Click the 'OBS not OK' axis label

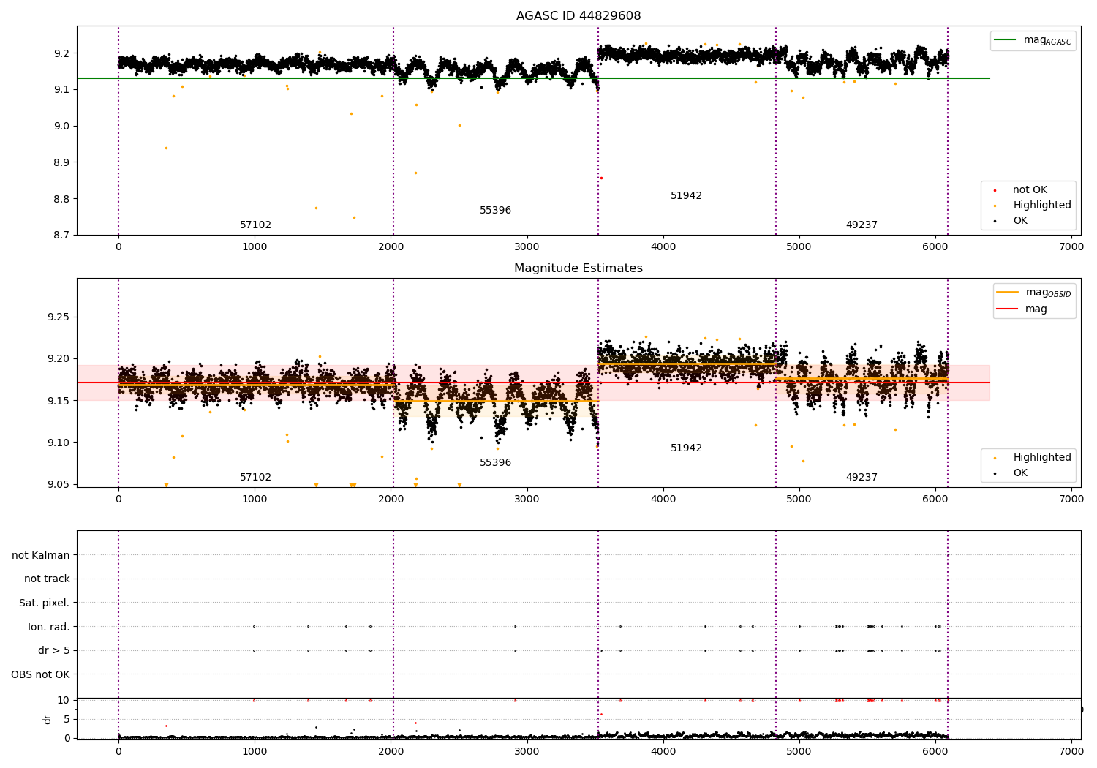[x=41, y=674]
